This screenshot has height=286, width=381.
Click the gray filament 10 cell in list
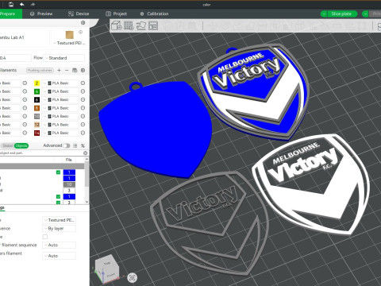point(69,184)
